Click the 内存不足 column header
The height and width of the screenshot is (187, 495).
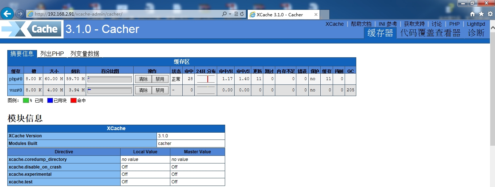point(285,71)
